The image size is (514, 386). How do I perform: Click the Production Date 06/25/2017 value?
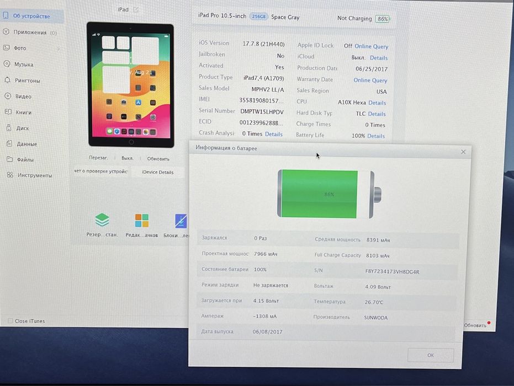(x=372, y=69)
